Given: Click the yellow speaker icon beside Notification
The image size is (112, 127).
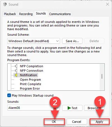Looking at the screenshot, I should coord(16,75).
